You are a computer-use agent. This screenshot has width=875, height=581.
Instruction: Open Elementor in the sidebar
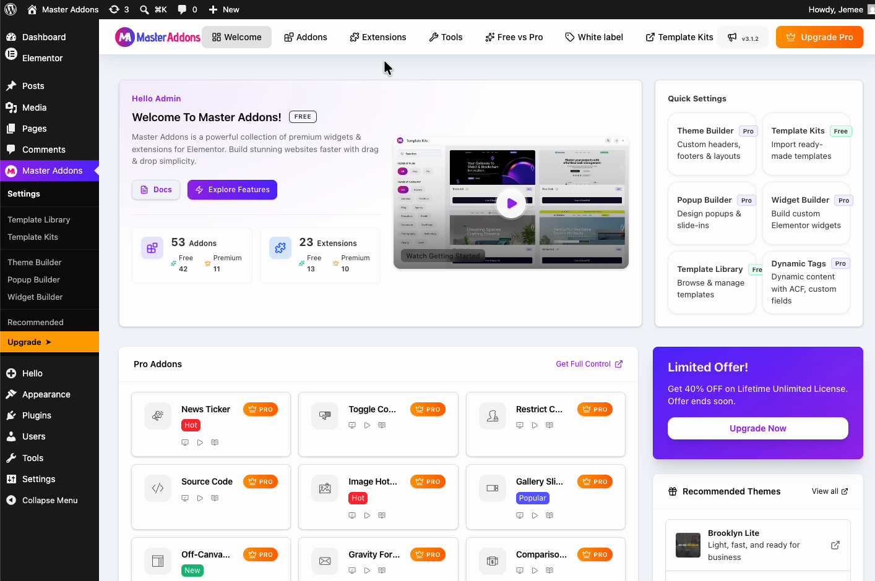[50, 58]
